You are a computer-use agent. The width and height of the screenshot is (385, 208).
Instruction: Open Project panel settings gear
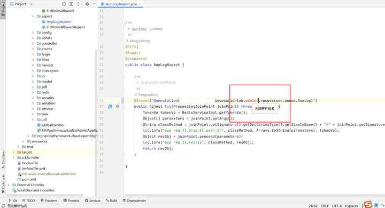pos(87,4)
